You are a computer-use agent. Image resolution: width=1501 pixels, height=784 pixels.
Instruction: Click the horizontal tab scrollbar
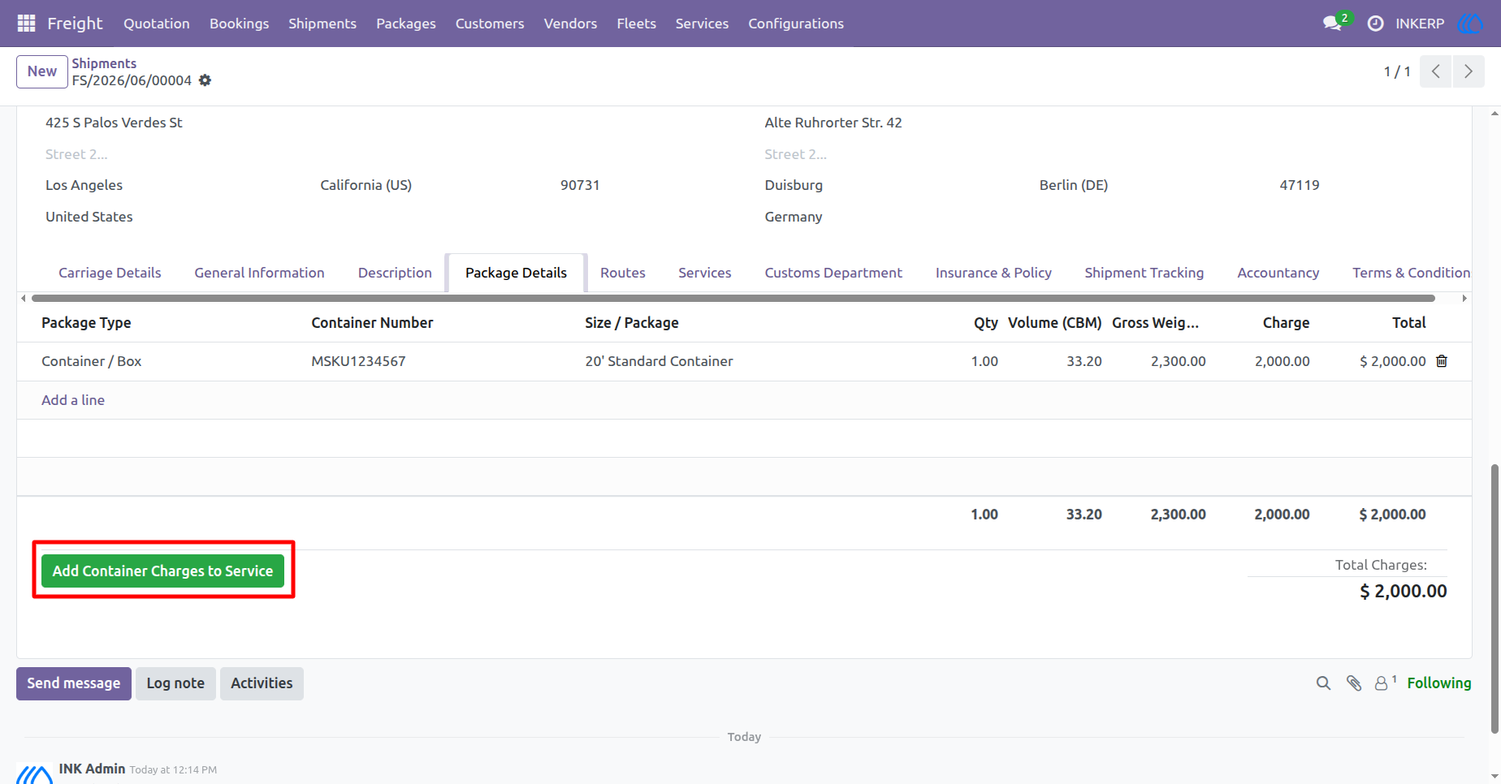733,299
